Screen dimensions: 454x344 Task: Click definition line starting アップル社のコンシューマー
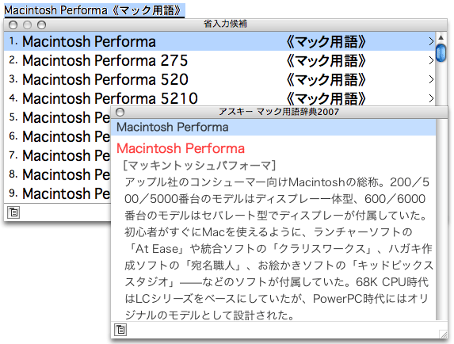(277, 182)
